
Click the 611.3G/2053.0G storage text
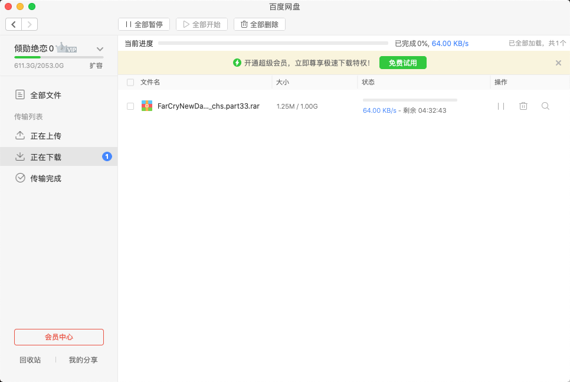(x=39, y=66)
